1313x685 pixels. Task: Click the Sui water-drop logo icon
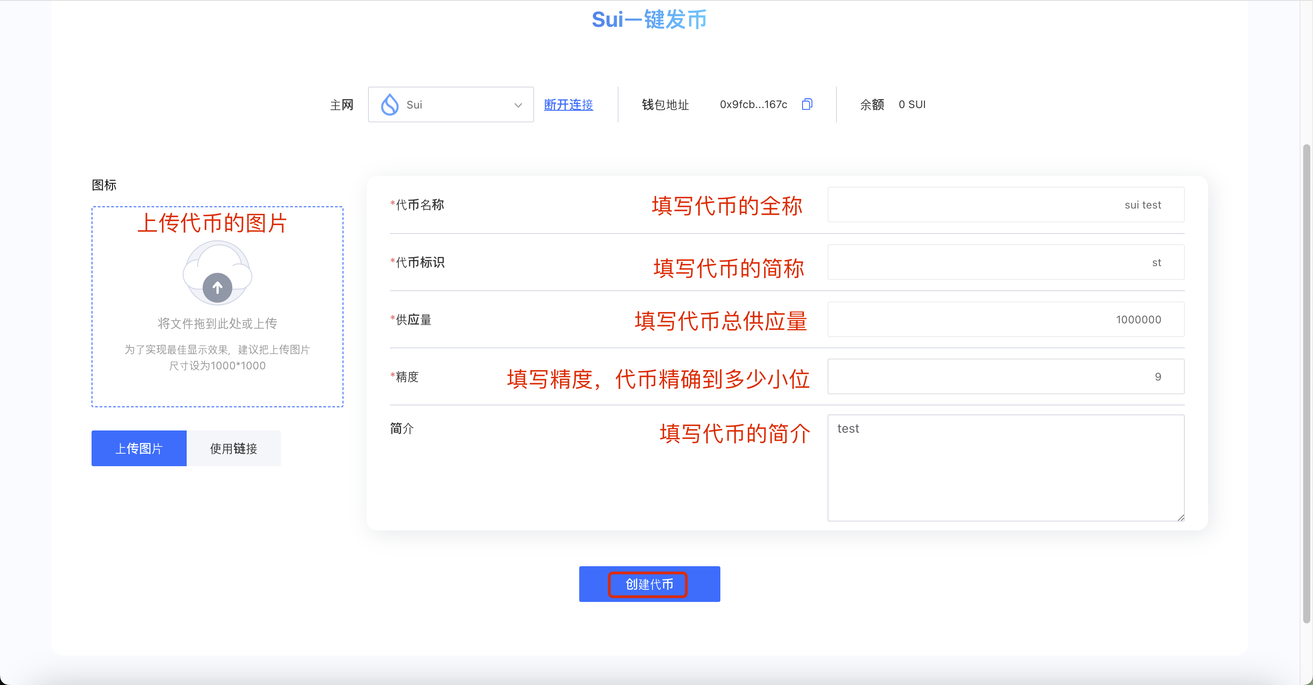coord(390,104)
